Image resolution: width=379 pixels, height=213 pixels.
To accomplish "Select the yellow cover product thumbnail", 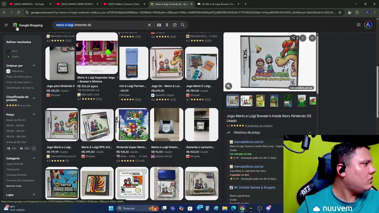I will (260, 101).
